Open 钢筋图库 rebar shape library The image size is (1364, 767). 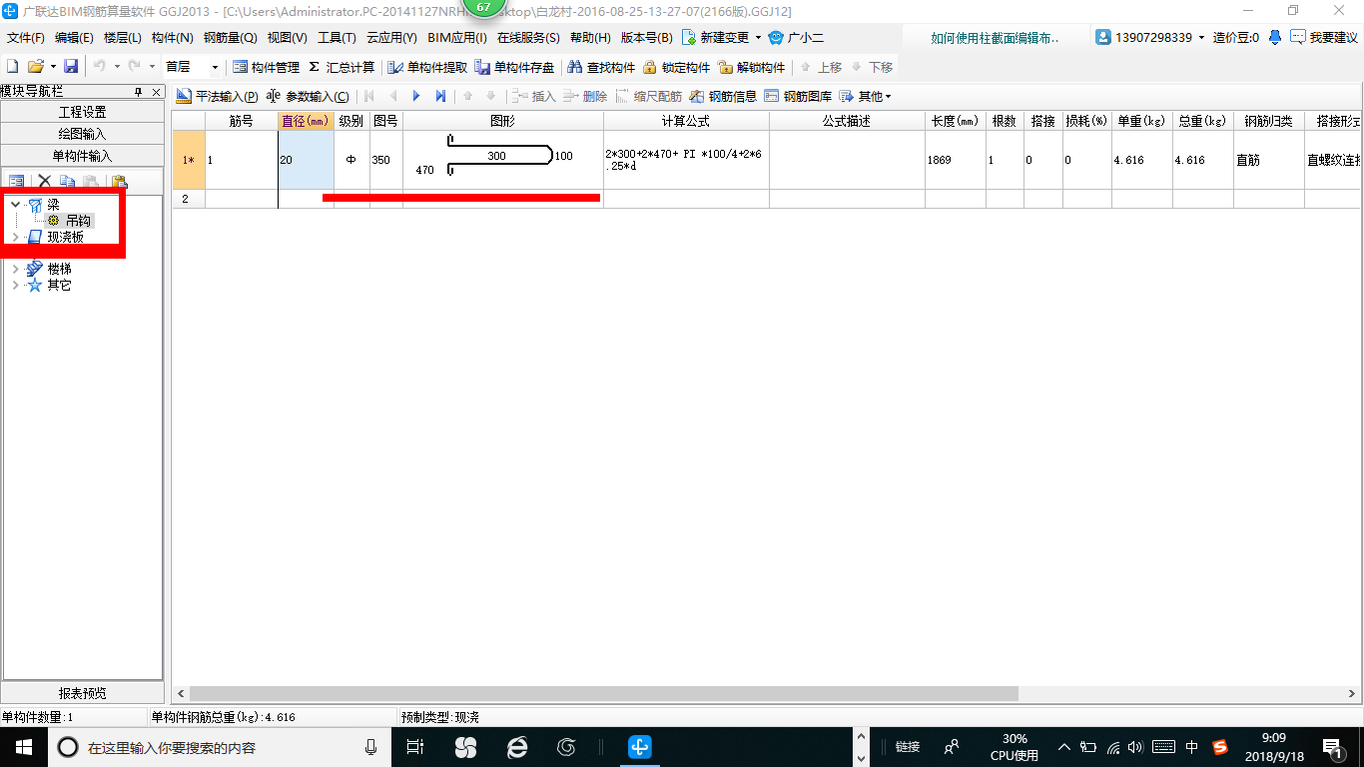[798, 96]
